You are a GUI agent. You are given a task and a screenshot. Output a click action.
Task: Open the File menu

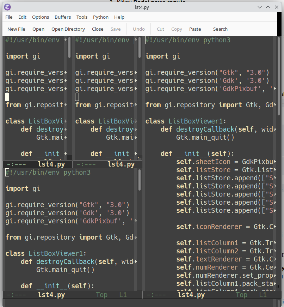click(9, 17)
